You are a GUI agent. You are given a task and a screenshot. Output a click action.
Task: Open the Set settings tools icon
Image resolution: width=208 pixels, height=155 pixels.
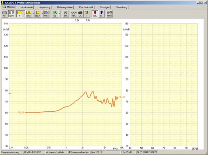point(66,14)
